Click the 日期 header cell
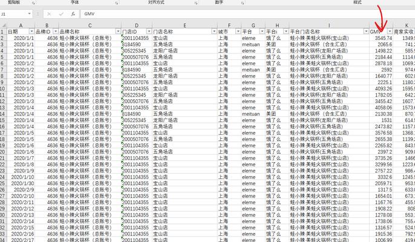This screenshot has width=415, height=242. [x=21, y=31]
